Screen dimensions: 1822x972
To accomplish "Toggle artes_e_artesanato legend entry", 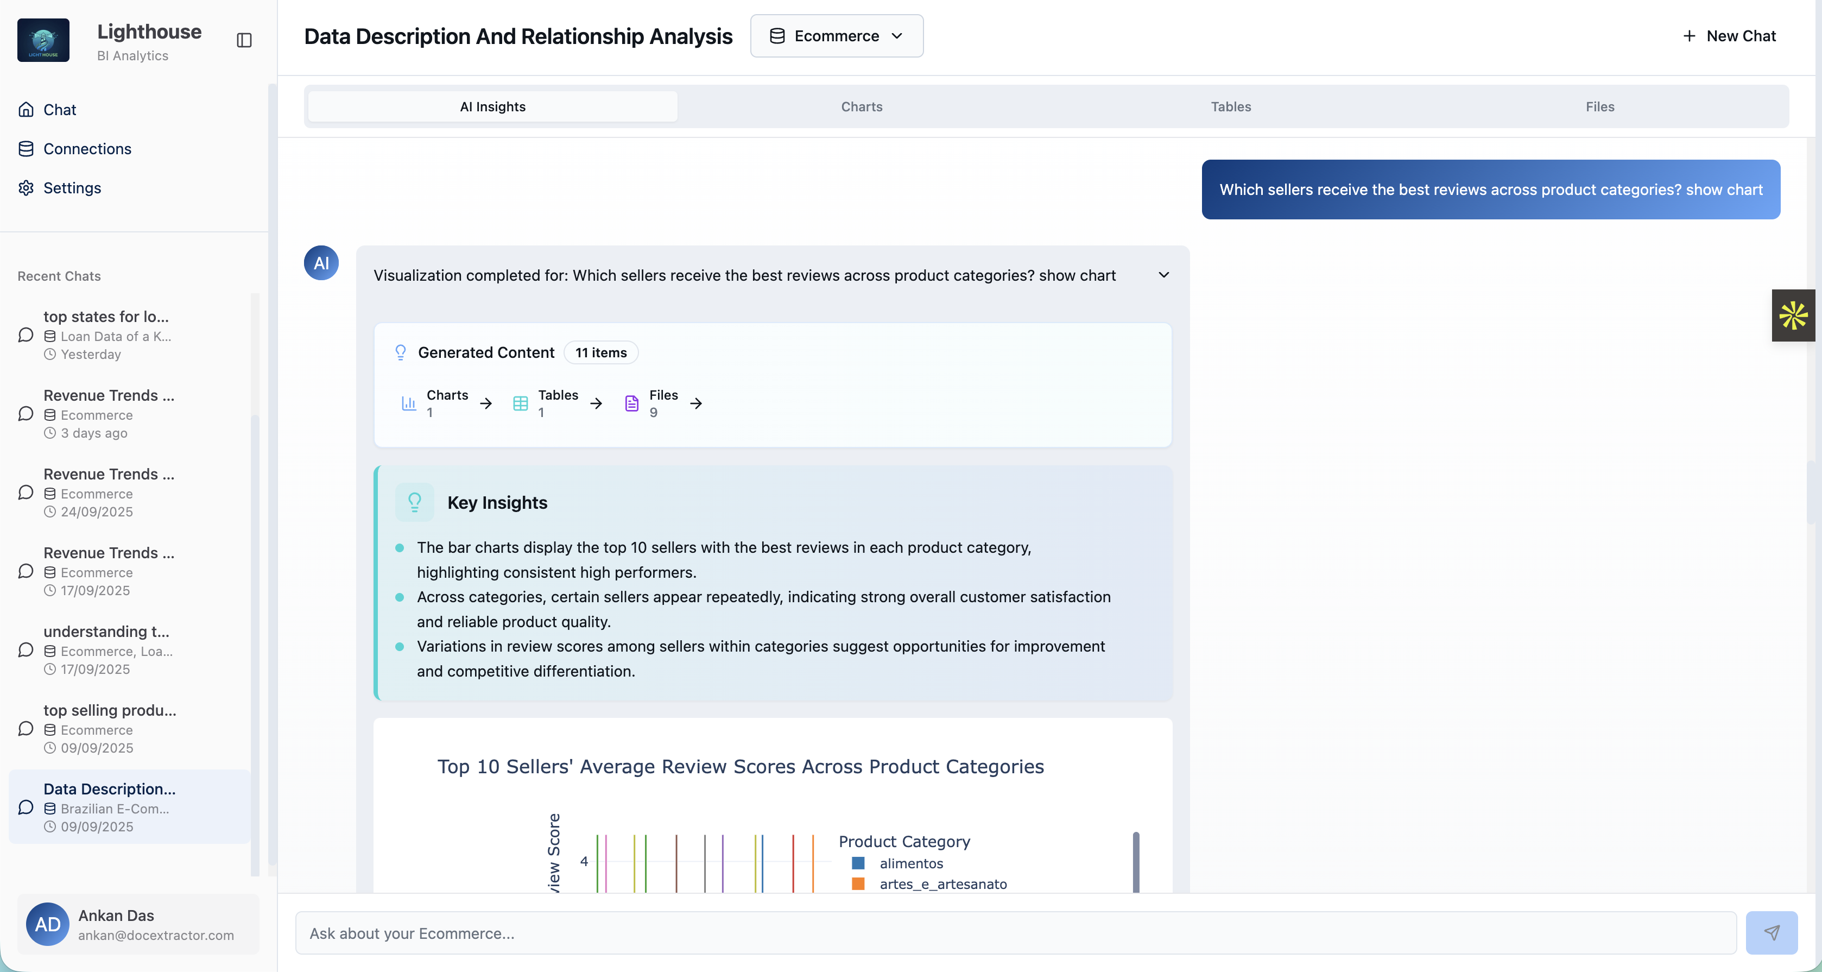I will [942, 883].
